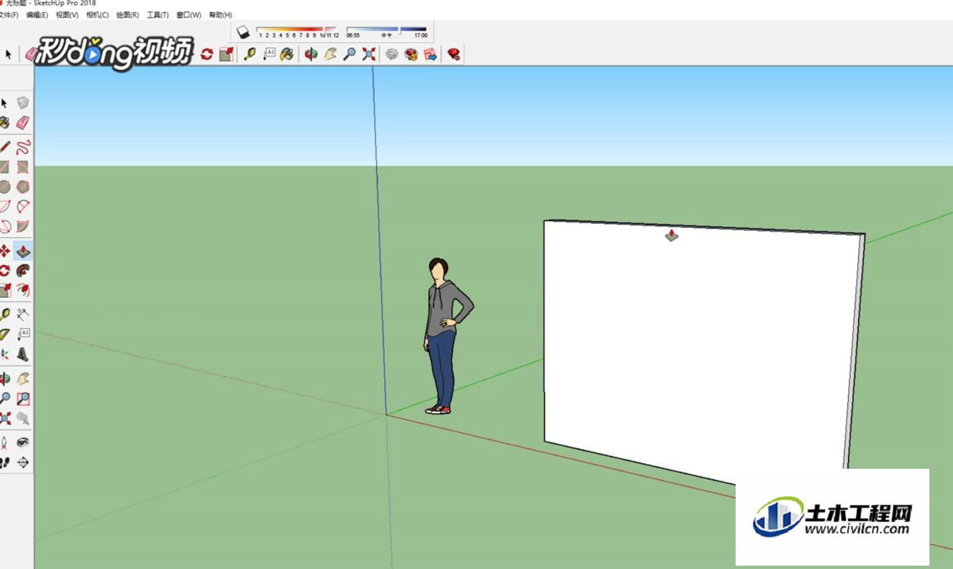The height and width of the screenshot is (569, 953).
Task: Choose the Text tool in the top toolbar
Action: pos(269,54)
